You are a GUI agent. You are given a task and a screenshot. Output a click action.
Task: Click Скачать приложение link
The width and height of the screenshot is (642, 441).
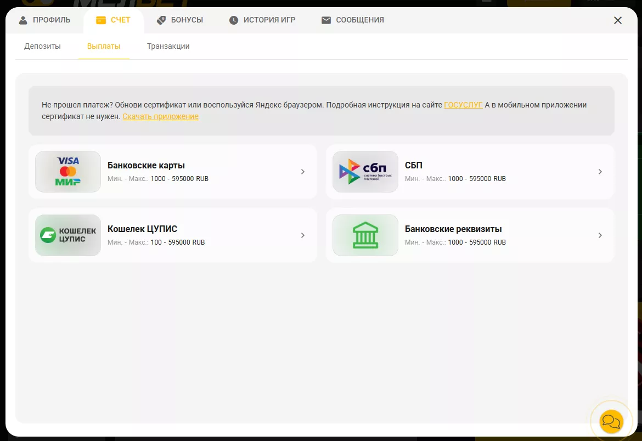(160, 116)
